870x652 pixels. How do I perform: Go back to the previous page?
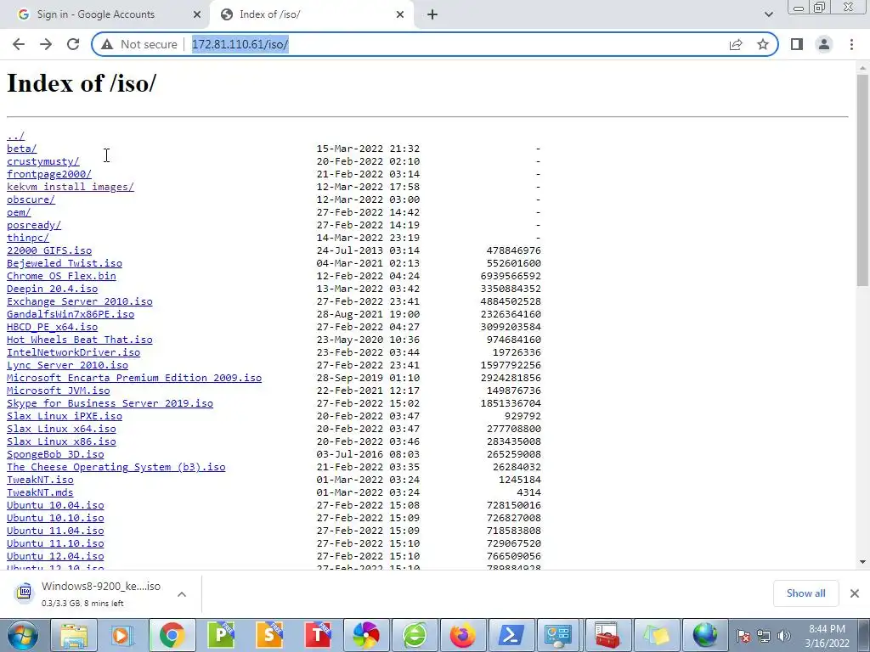pos(19,44)
